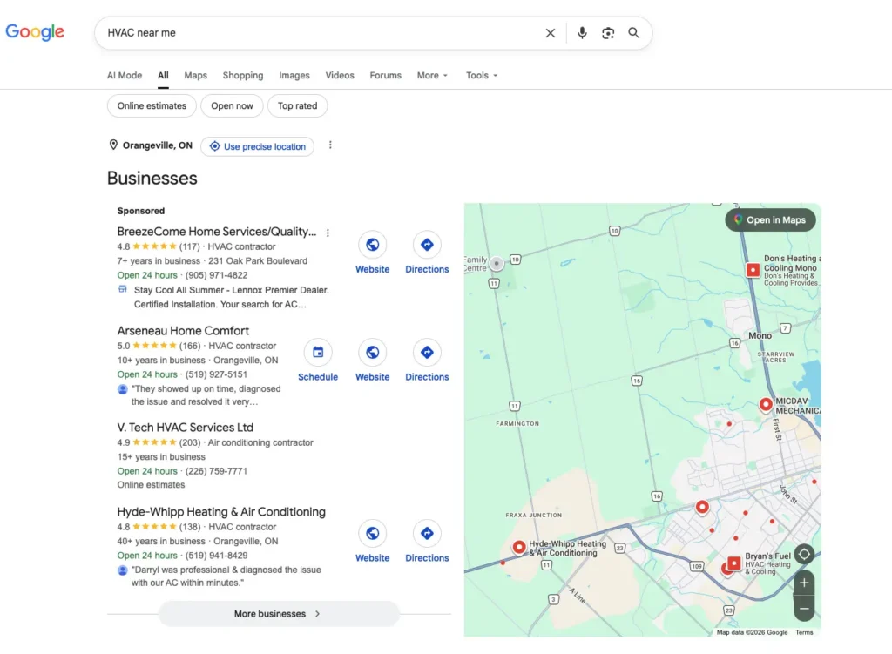Click V. Tech phone number (226) 759-7771

[216, 471]
